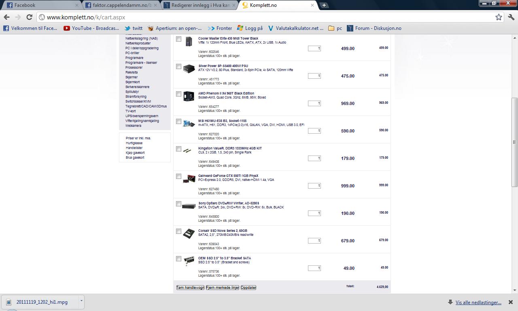Viewport: 518px width, 311px height.
Task: Open the Kingston ValueR DDR3 product link
Action: click(230, 148)
